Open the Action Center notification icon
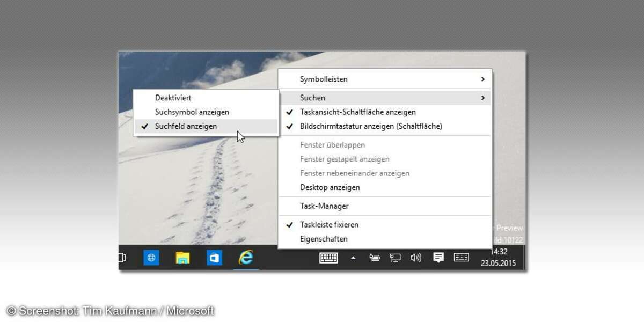Image resolution: width=644 pixels, height=322 pixels. pyautogui.click(x=438, y=258)
